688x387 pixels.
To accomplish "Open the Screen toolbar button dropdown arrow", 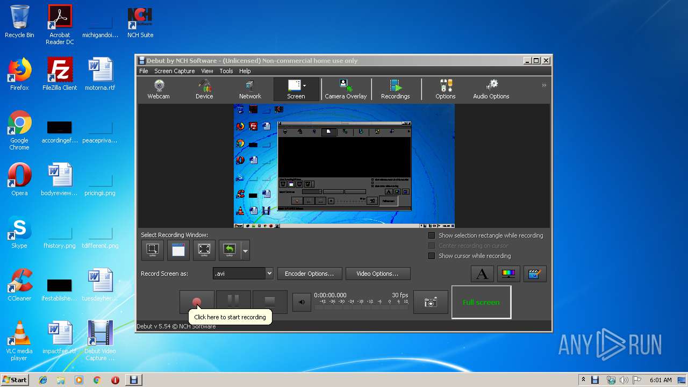I will point(304,85).
